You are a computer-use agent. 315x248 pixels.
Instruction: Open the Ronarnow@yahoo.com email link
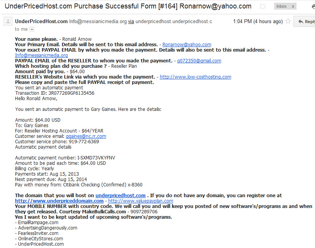click(187, 44)
